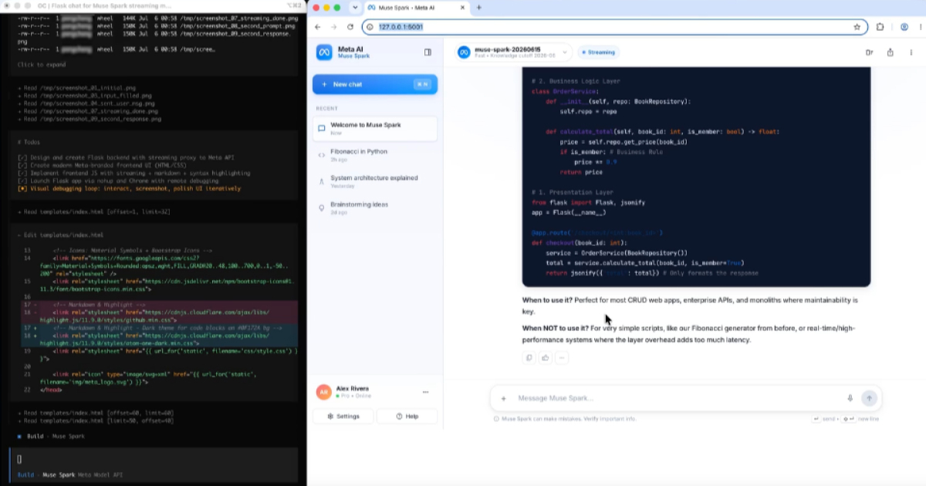Open a new browser tab
Screen dimensions: 926x486
pos(478,7)
